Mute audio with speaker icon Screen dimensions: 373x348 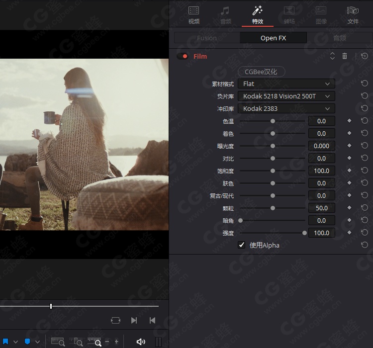pyautogui.click(x=141, y=342)
